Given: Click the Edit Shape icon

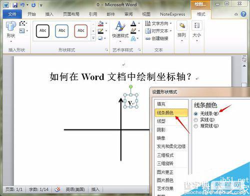Looking at the screenshot, I should pos(22,23).
